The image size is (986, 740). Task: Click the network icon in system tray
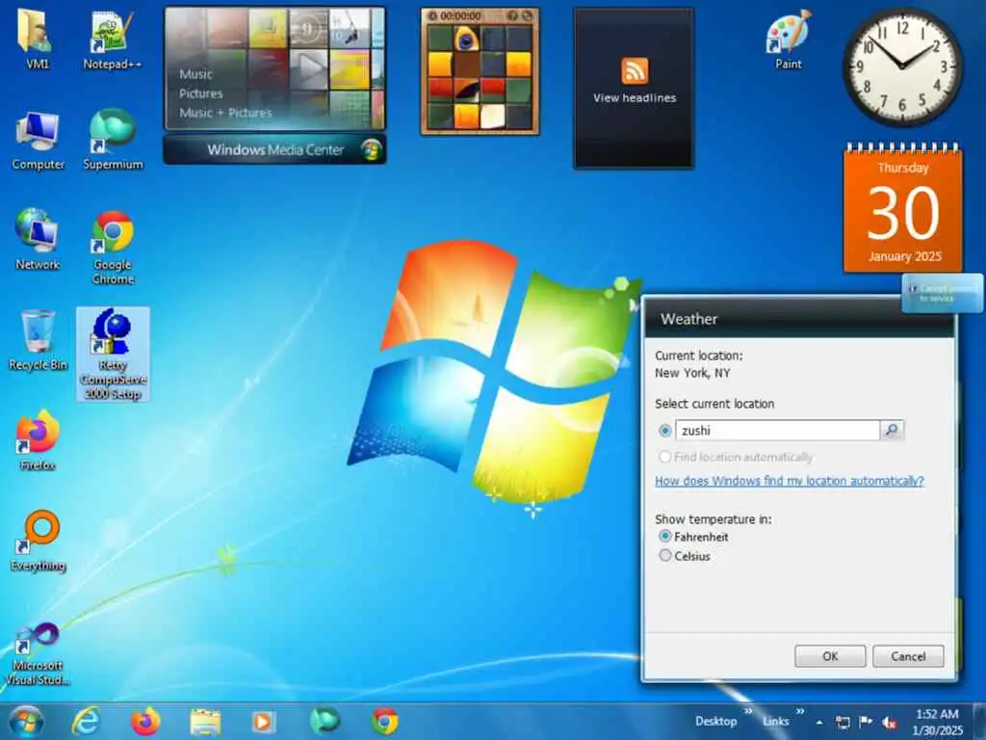click(x=843, y=723)
